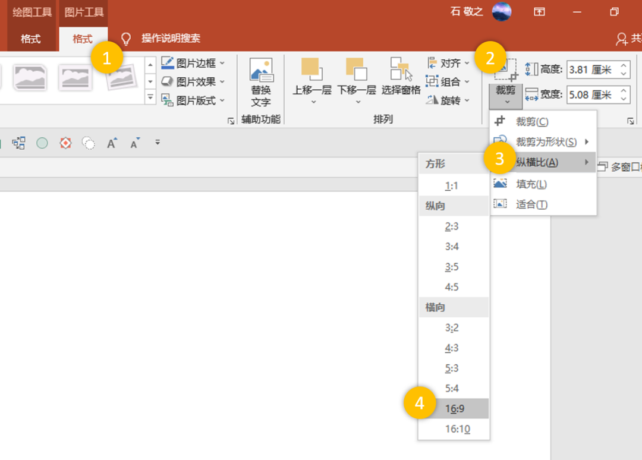Increase font size with large A icon
This screenshot has width=642, height=460.
[112, 143]
